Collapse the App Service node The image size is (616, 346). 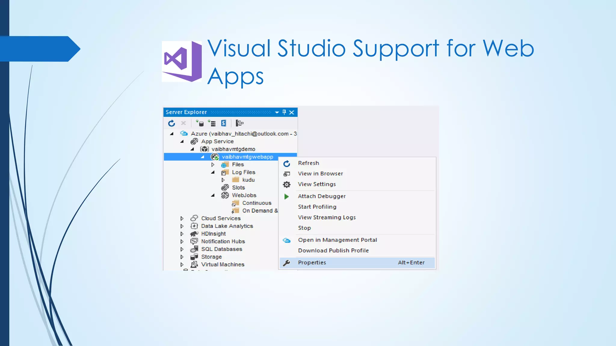tap(182, 141)
